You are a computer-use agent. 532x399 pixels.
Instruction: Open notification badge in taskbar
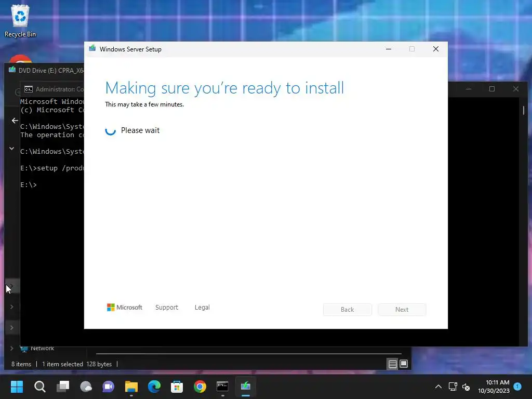click(x=517, y=386)
